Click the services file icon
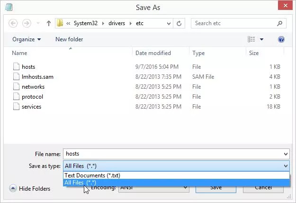 coord(16,106)
